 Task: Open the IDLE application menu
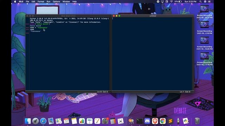(x=21, y=1)
